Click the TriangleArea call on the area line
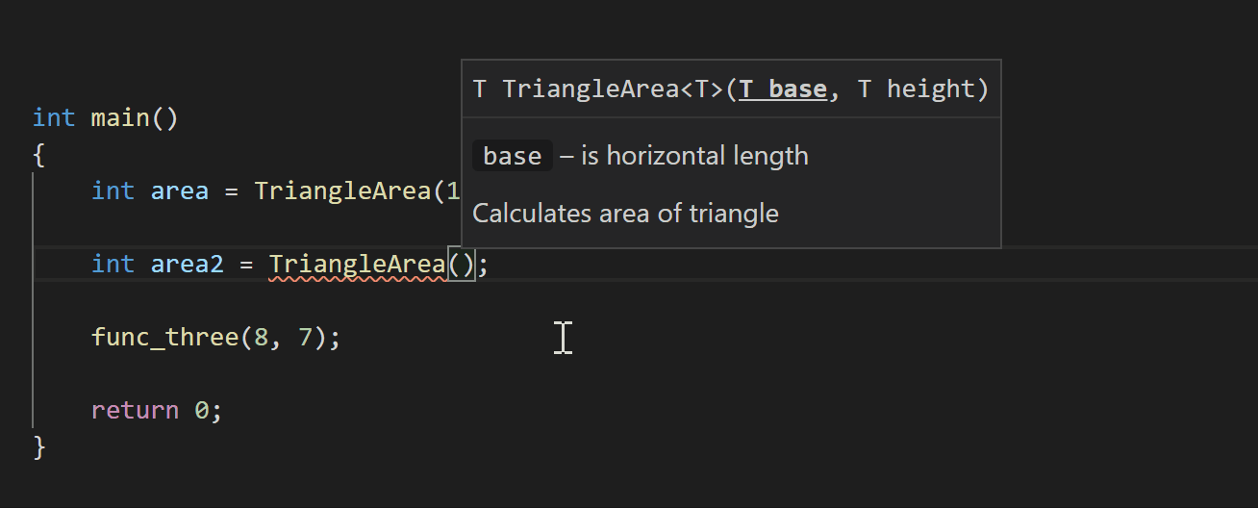This screenshot has width=1258, height=508. [x=342, y=191]
